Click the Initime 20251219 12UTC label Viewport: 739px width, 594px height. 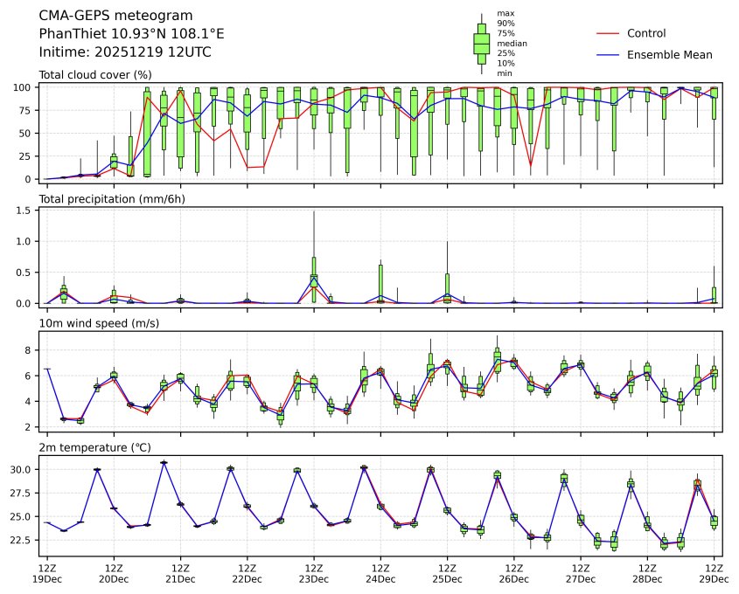click(125, 52)
